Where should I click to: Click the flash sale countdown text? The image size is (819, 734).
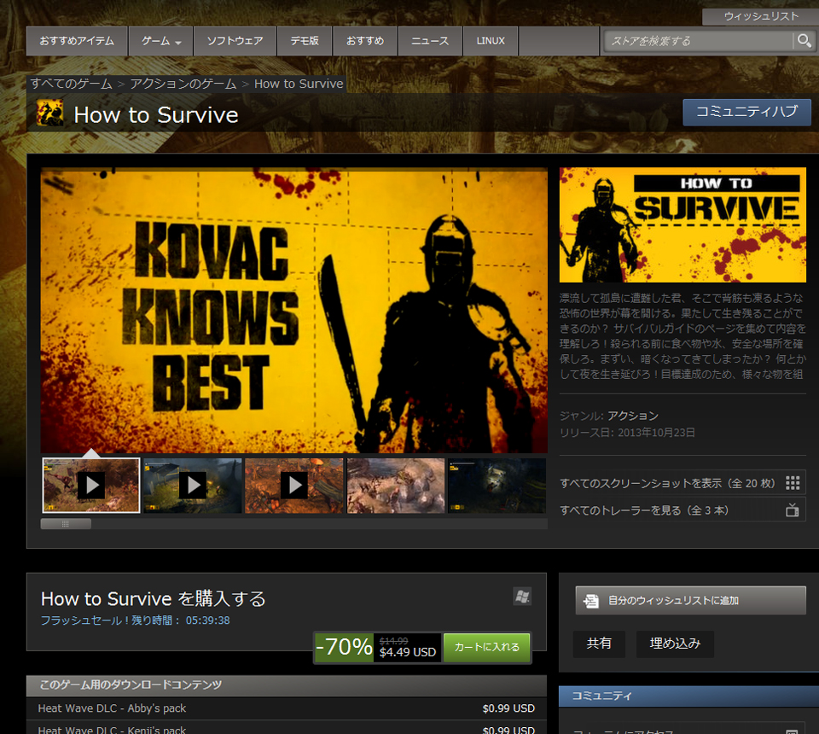pos(136,620)
